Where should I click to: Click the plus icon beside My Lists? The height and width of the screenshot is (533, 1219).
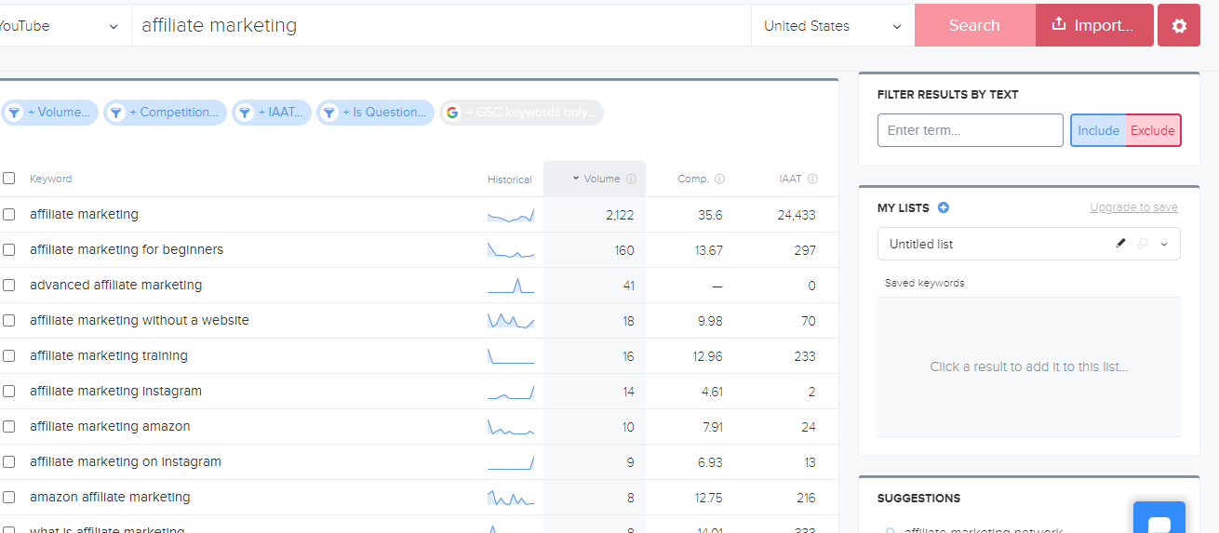(944, 207)
